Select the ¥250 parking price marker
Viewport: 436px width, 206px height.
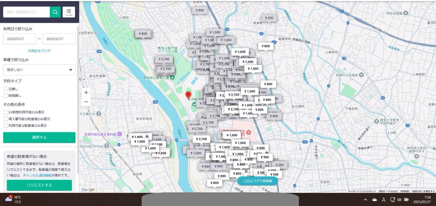point(269,18)
